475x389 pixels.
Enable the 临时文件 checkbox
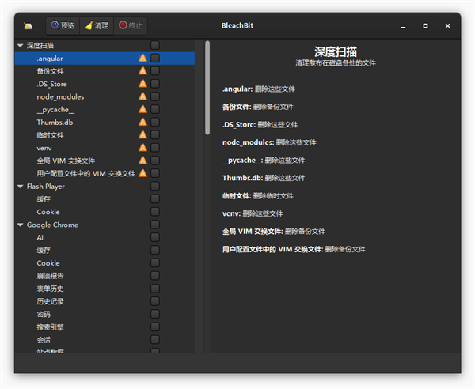(x=155, y=135)
